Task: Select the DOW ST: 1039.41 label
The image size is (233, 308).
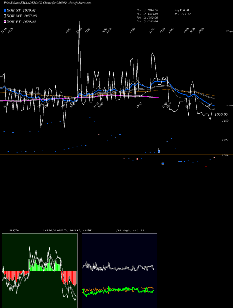Action: point(21,10)
